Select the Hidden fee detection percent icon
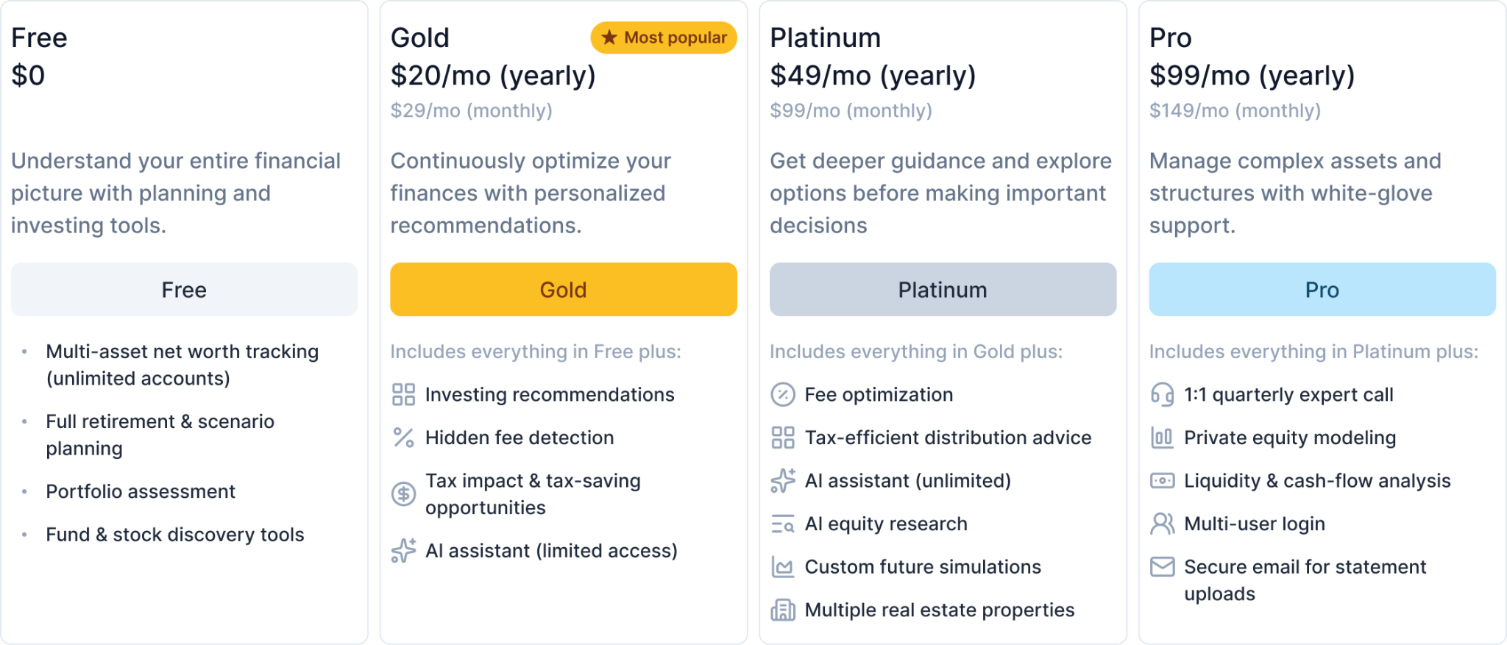 coord(403,438)
